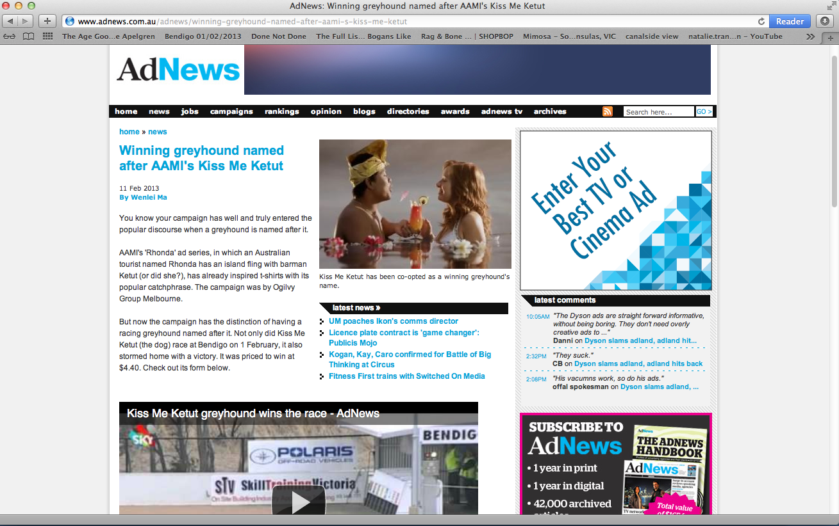Open the 'adnews tv' navigation menu item
The image size is (839, 526).
click(502, 111)
